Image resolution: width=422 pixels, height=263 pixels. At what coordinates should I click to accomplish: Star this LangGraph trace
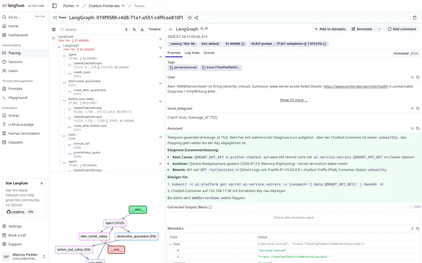click(190, 17)
